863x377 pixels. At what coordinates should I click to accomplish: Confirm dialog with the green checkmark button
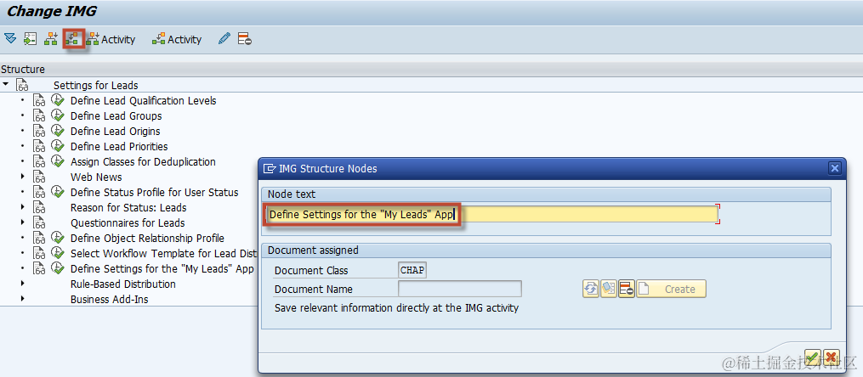pos(812,356)
